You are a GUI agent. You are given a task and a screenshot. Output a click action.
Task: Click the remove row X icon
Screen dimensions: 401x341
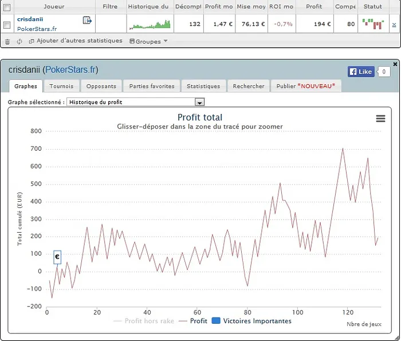pos(394,25)
